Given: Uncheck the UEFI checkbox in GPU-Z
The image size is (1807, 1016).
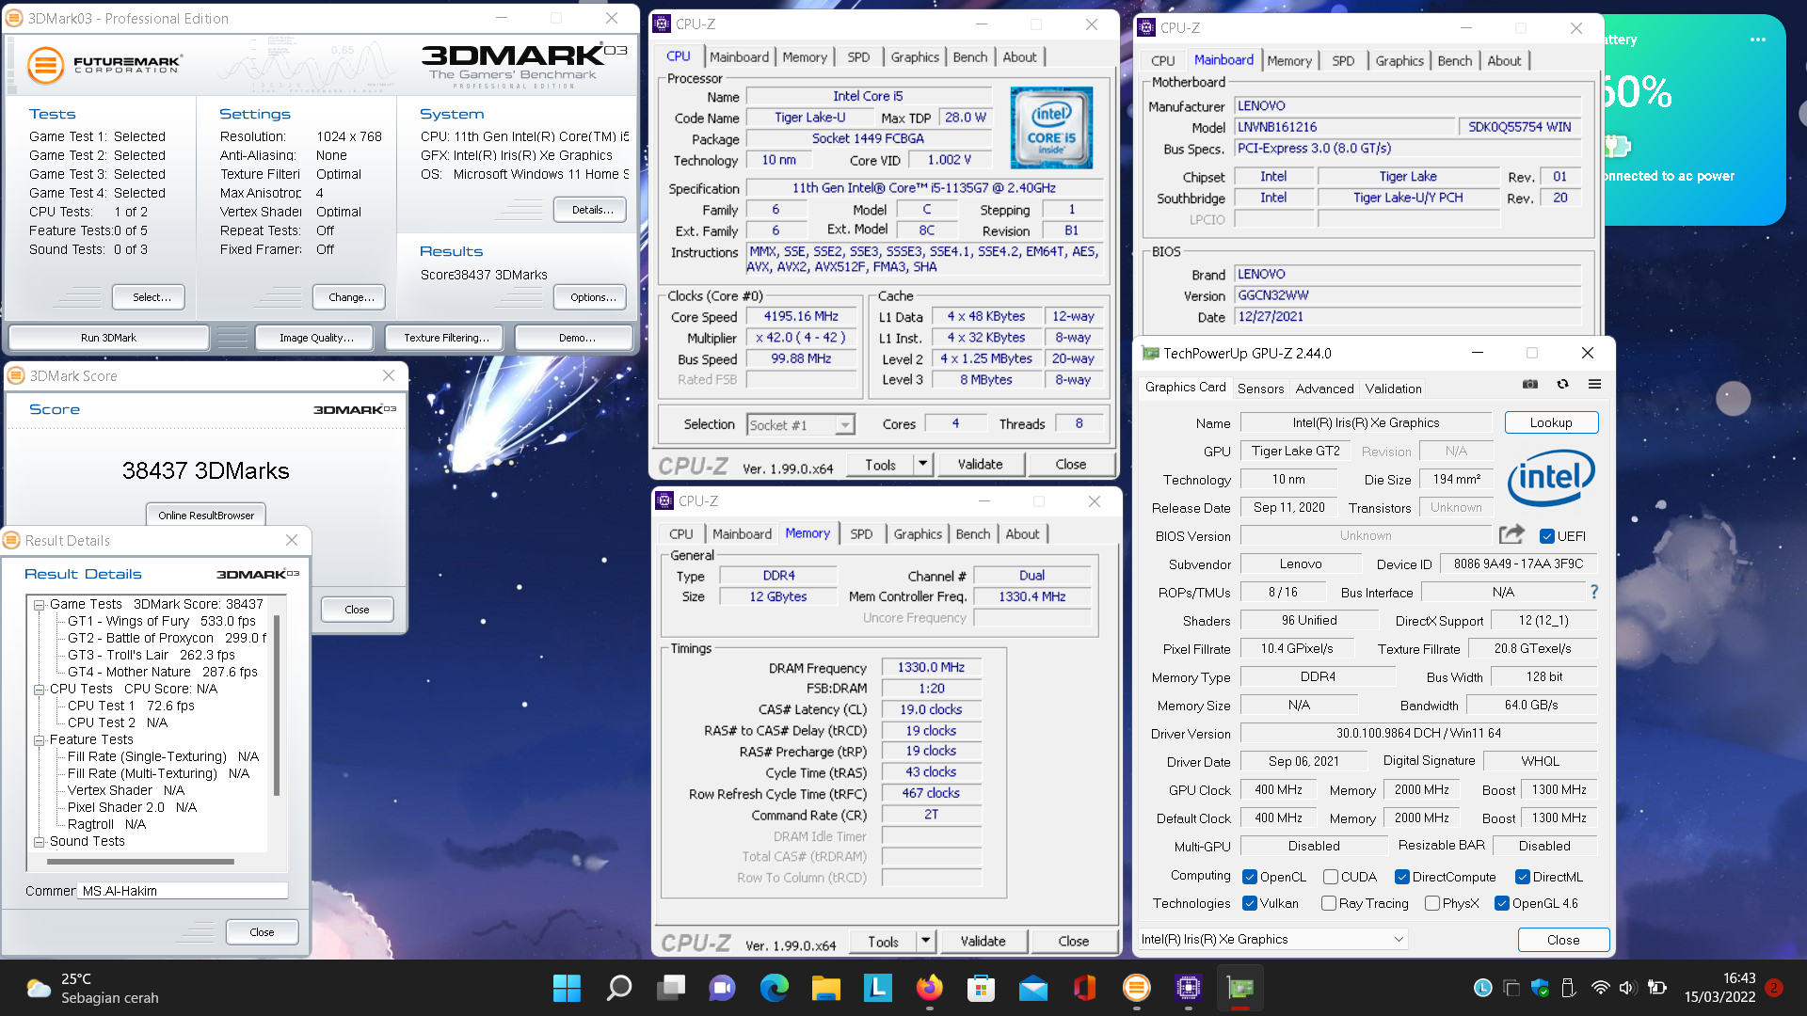Looking at the screenshot, I should (1546, 536).
